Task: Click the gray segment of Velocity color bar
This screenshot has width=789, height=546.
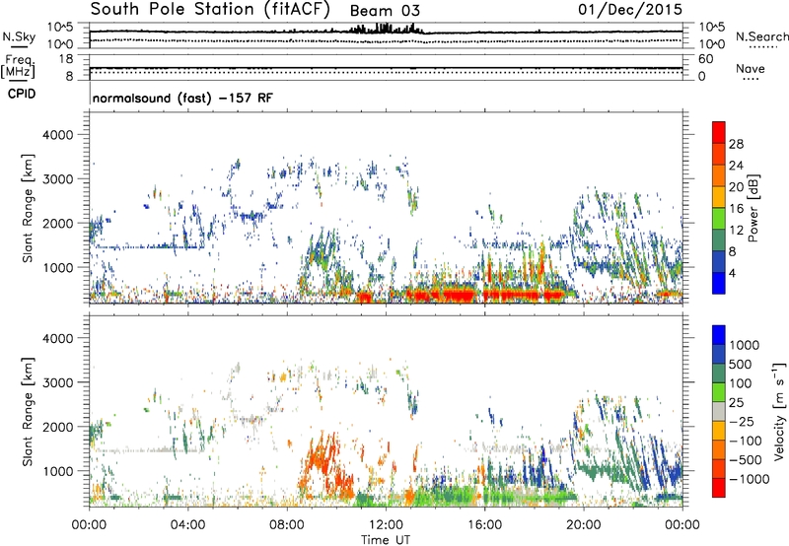Action: click(719, 411)
